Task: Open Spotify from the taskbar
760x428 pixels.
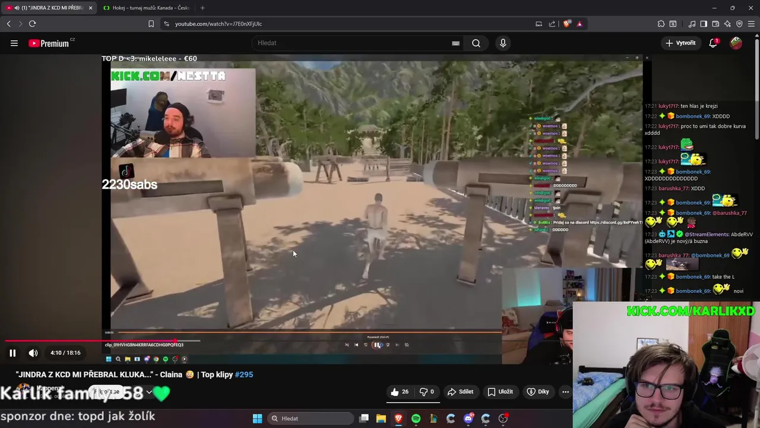Action: [x=416, y=418]
